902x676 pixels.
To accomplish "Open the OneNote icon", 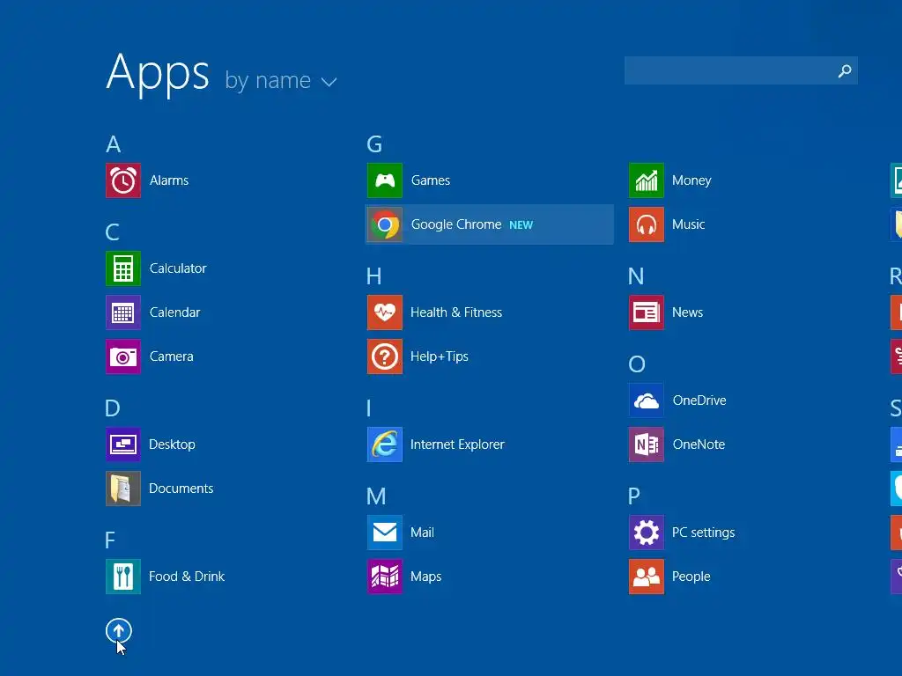I will (647, 445).
